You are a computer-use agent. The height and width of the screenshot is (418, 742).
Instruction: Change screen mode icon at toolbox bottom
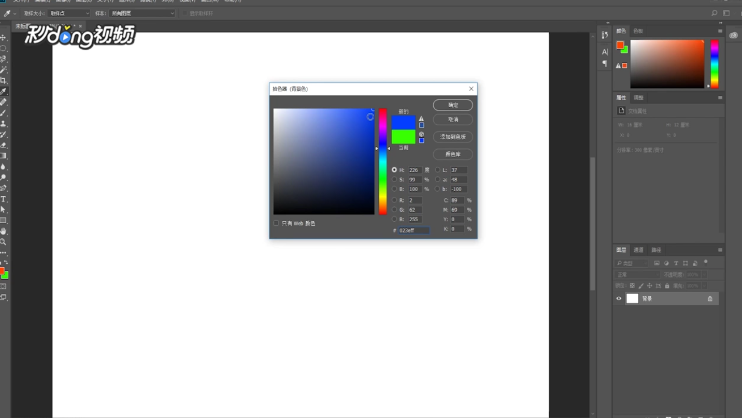click(x=3, y=297)
